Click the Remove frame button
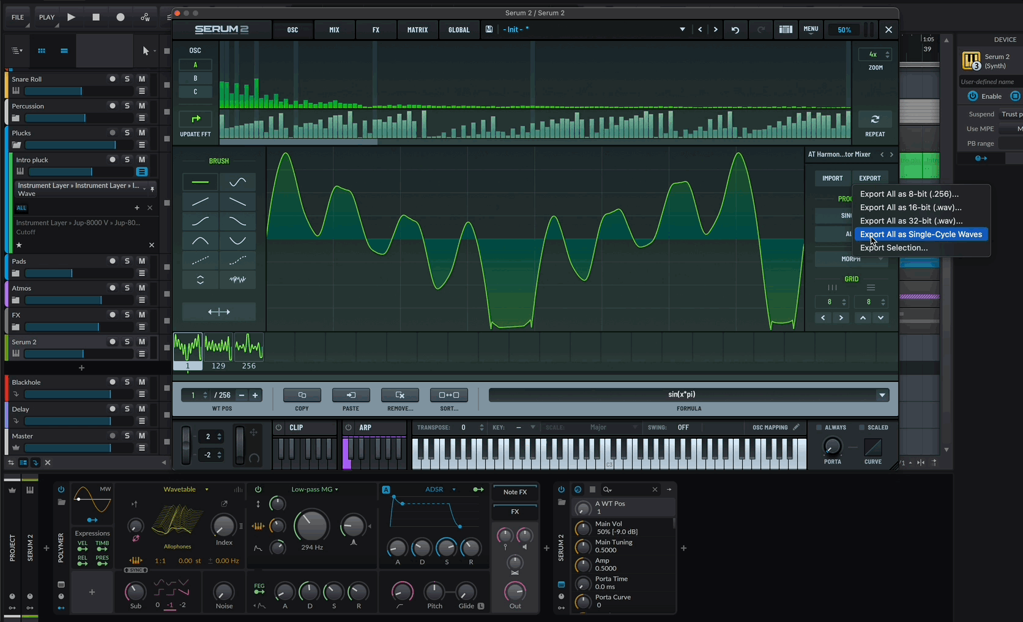Viewport: 1023px width, 622px height. pos(400,395)
